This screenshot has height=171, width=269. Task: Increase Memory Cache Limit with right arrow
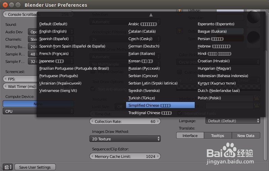pyautogui.click(x=158, y=157)
